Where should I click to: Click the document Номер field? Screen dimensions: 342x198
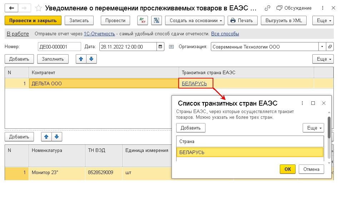[x=59, y=47]
